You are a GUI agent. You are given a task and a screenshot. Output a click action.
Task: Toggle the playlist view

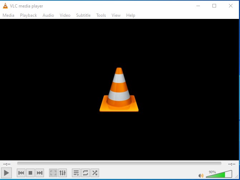pos(76,173)
